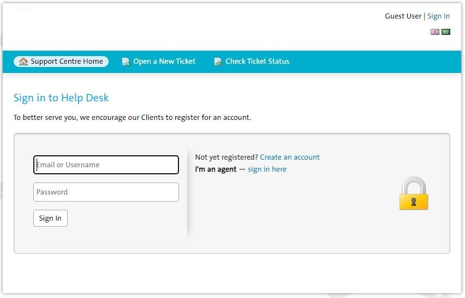The width and height of the screenshot is (465, 298).
Task: Switch language using the UK flag icon
Action: [435, 32]
